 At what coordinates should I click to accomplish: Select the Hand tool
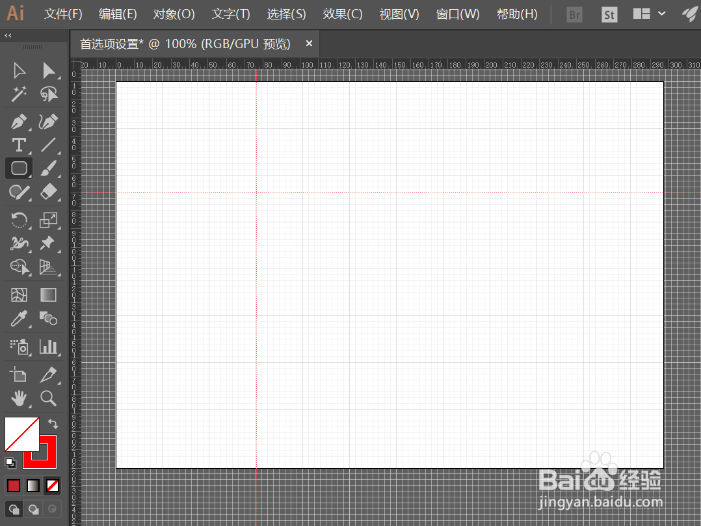pos(19,398)
